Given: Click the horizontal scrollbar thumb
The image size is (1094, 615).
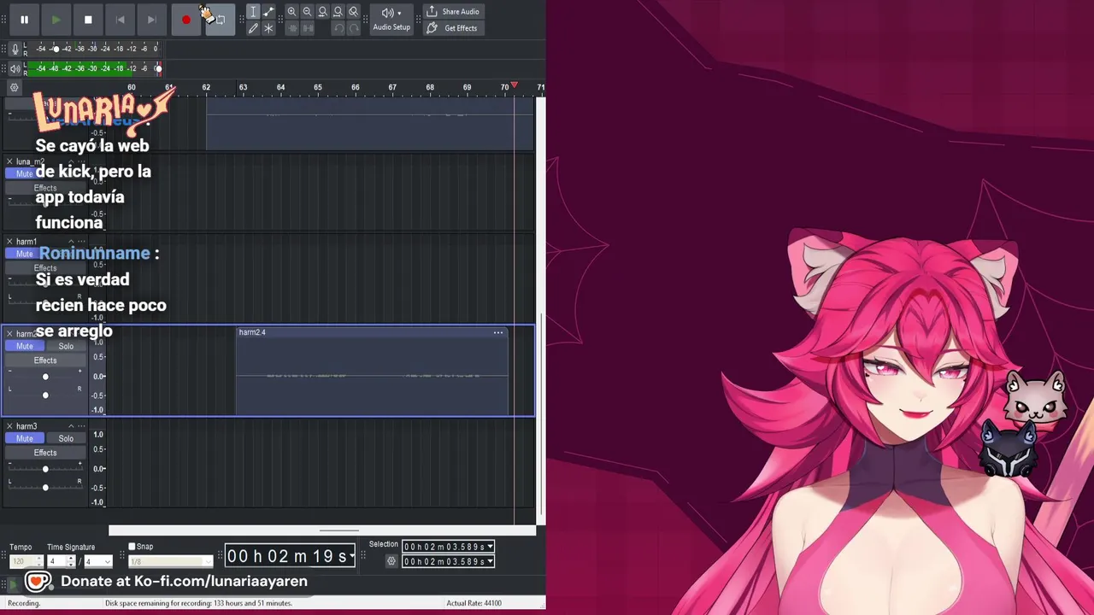Looking at the screenshot, I should point(340,530).
